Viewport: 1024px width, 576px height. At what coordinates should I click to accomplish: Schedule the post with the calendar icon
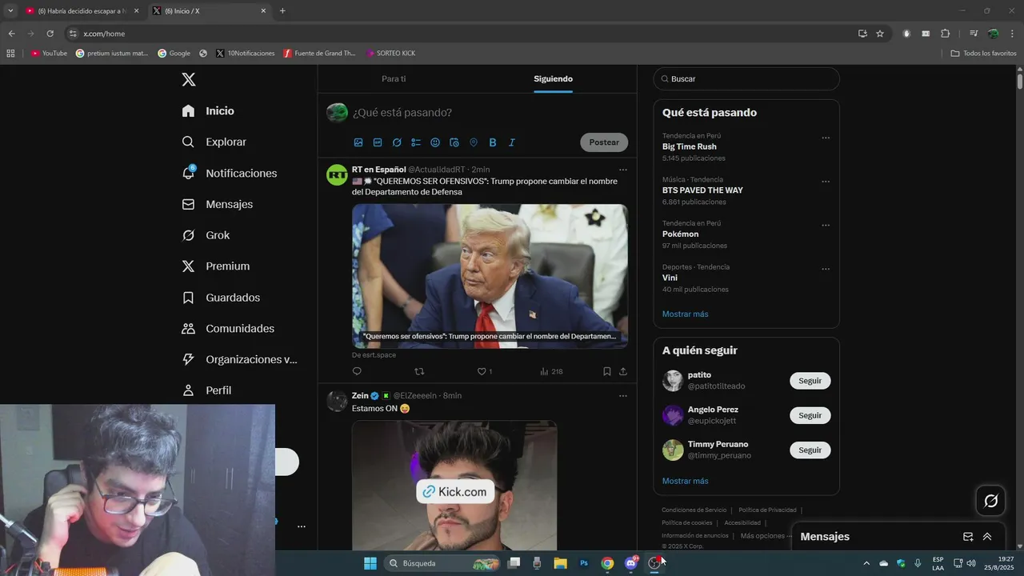point(454,142)
